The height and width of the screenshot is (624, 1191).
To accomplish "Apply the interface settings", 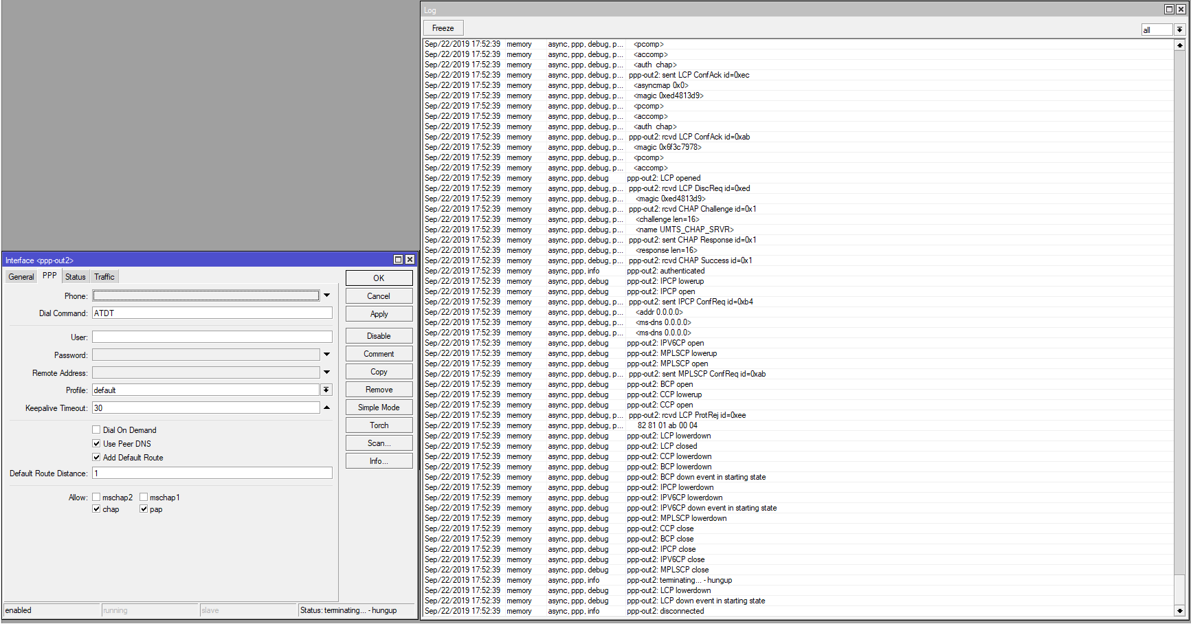I will pos(379,314).
